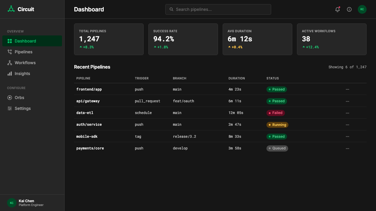Open the api/gateway pipeline
Viewport: 376px width, 211px height.
88,101
